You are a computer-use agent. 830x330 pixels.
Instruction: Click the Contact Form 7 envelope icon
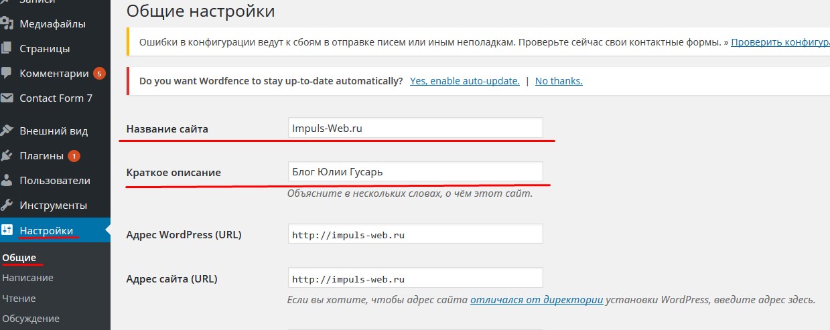pos(7,98)
